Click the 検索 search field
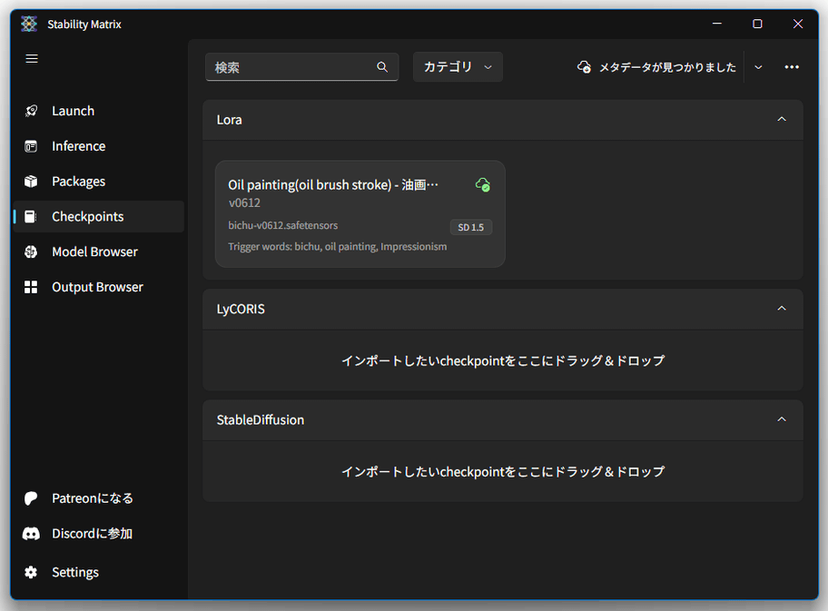 coord(301,67)
